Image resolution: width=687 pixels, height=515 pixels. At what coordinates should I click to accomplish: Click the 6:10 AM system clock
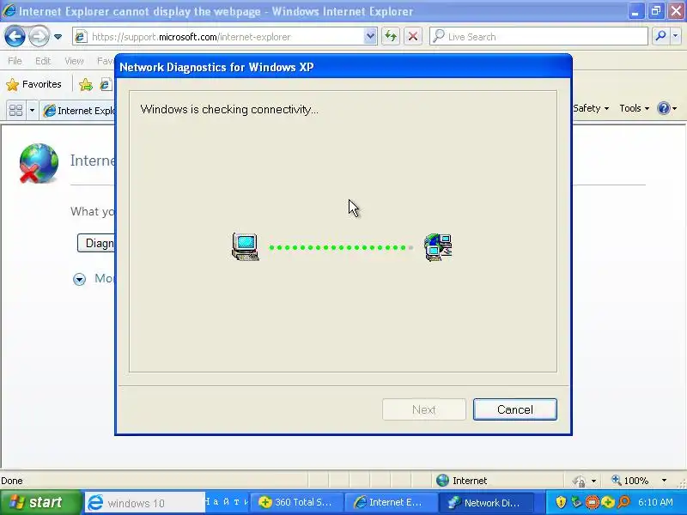click(655, 502)
